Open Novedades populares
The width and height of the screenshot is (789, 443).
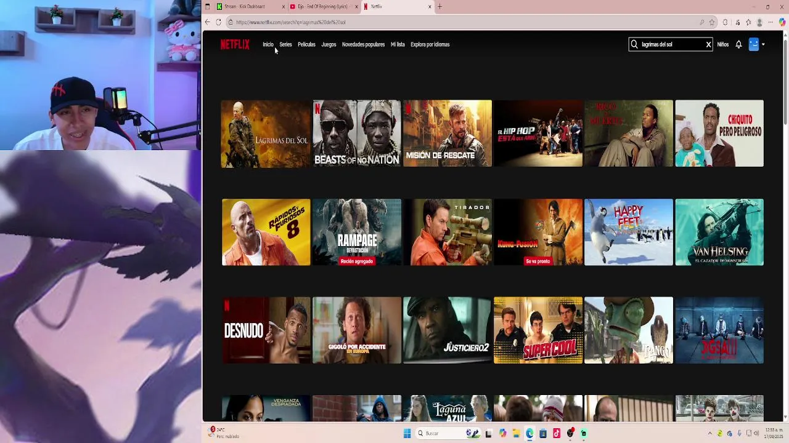[363, 44]
